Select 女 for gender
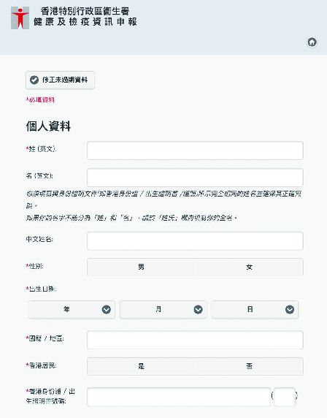327x418 pixels. click(249, 267)
